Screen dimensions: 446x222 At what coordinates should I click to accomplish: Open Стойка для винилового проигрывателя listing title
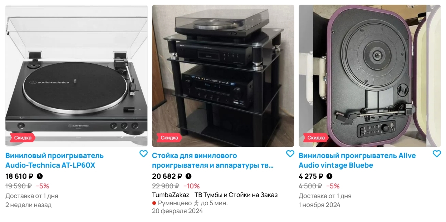[x=213, y=161]
